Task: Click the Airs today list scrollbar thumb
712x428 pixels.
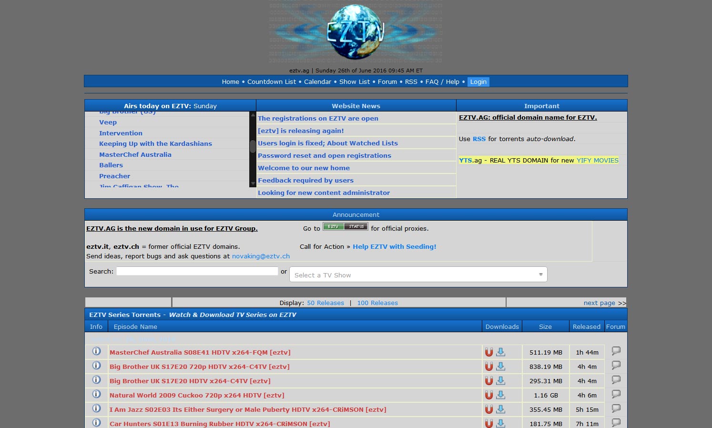Action: coord(253,146)
